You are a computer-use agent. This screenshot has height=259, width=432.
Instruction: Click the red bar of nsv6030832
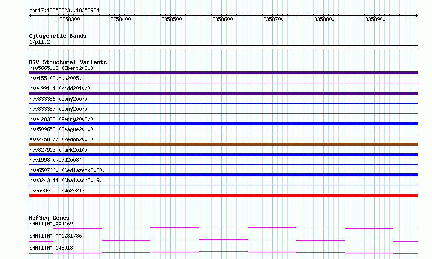pyautogui.click(x=223, y=195)
